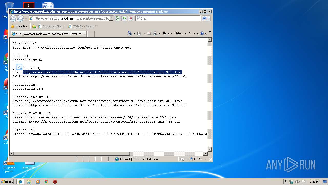Image resolution: width=328 pixels, height=185 pixels.
Task: Open the Safety menu
Action: tap(180, 33)
